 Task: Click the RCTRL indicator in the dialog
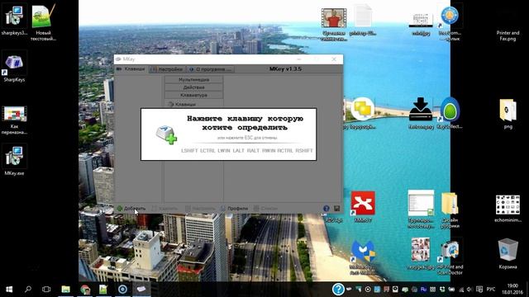(285, 150)
